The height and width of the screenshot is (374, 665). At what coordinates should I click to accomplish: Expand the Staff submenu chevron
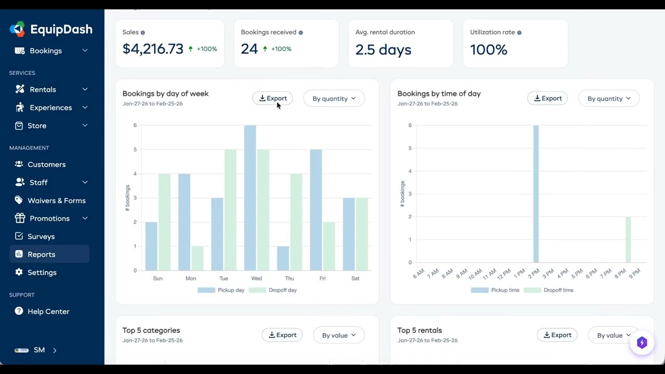85,182
